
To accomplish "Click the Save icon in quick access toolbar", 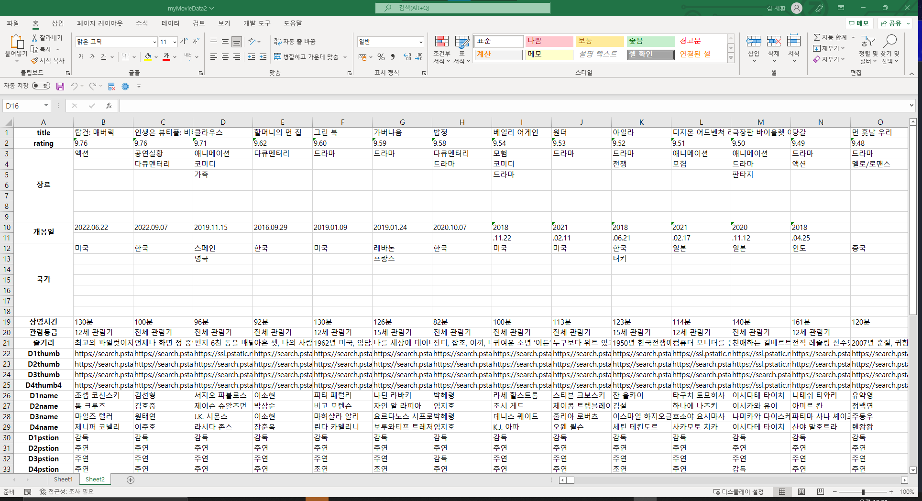I will point(60,87).
